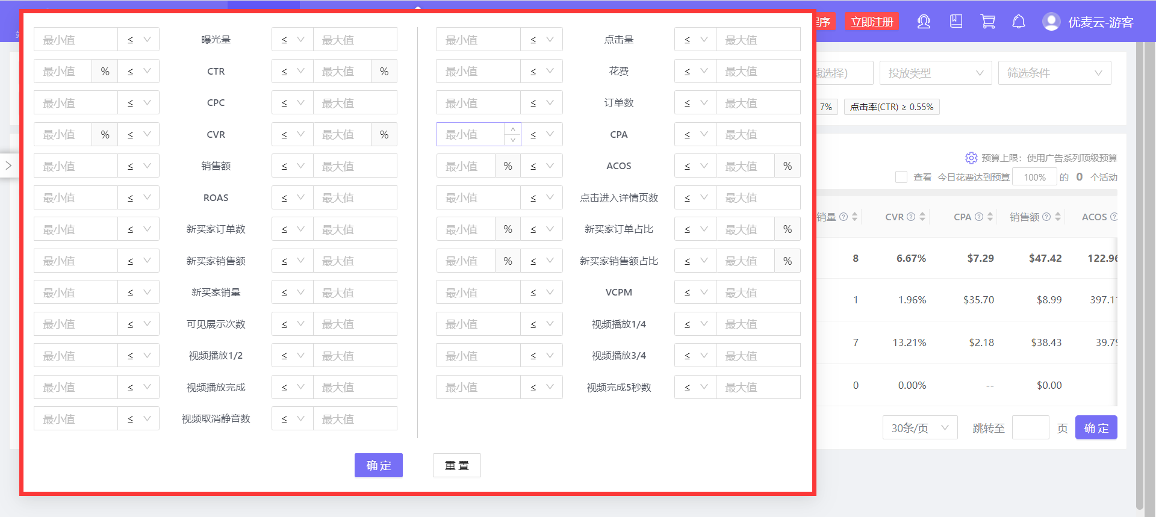The height and width of the screenshot is (517, 1156).
Task: Click the pagination 确定 button
Action: (x=1096, y=428)
